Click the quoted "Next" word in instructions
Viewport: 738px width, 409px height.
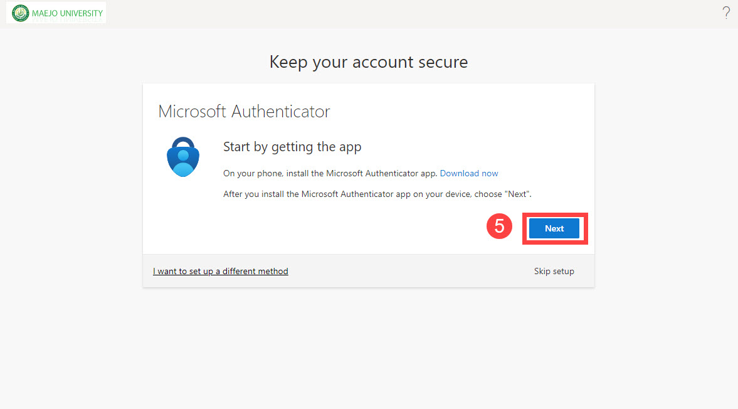pos(517,194)
